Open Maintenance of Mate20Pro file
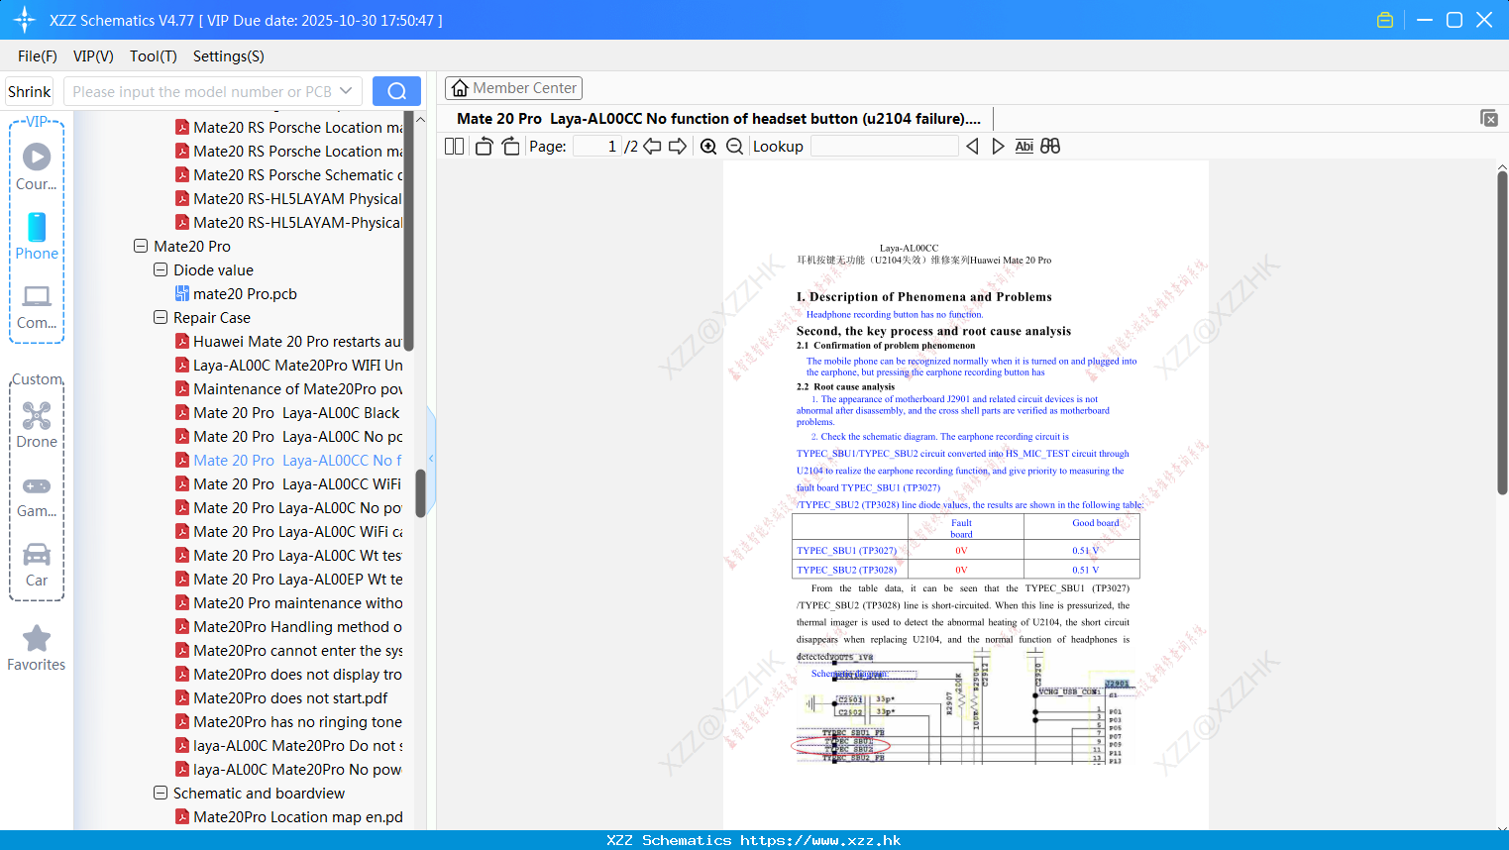The width and height of the screenshot is (1509, 850). pyautogui.click(x=288, y=388)
